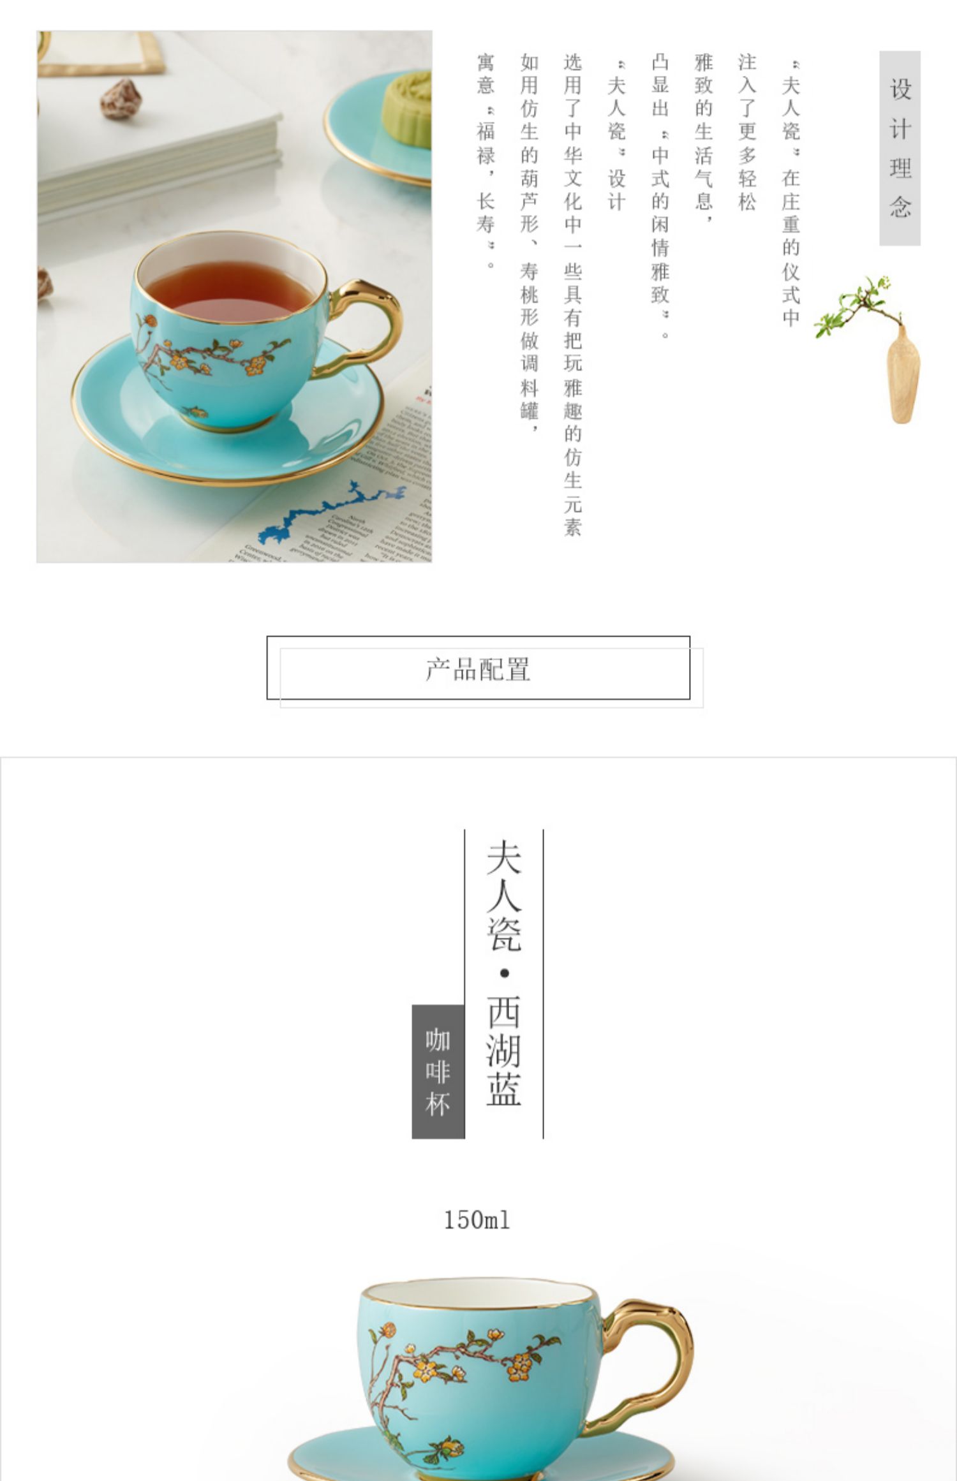The width and height of the screenshot is (957, 1481).
Task: Click the text column starting 凸显出
Action: click(x=660, y=196)
